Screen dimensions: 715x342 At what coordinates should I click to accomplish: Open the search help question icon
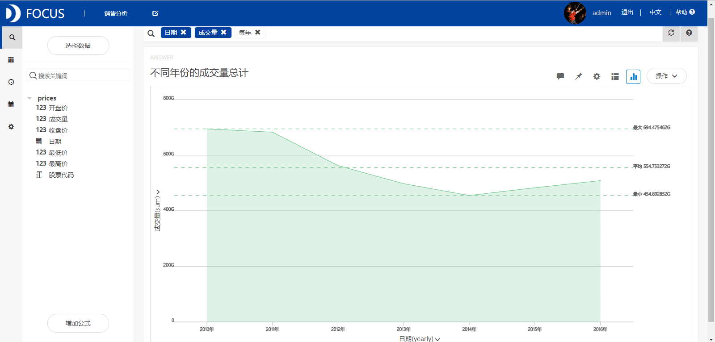[x=689, y=33]
